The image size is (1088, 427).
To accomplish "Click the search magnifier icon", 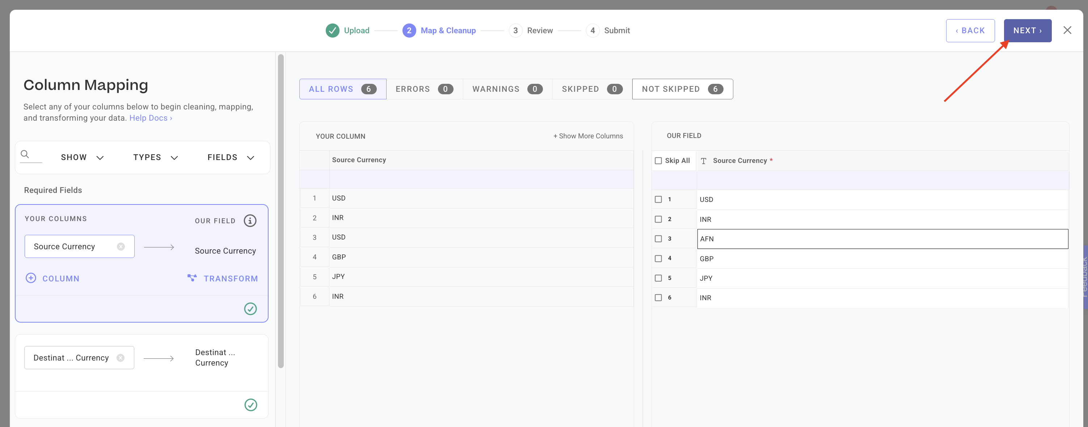I will [x=25, y=154].
